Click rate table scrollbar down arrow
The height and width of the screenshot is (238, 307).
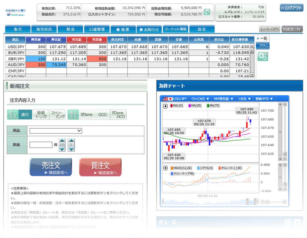pos(252,75)
